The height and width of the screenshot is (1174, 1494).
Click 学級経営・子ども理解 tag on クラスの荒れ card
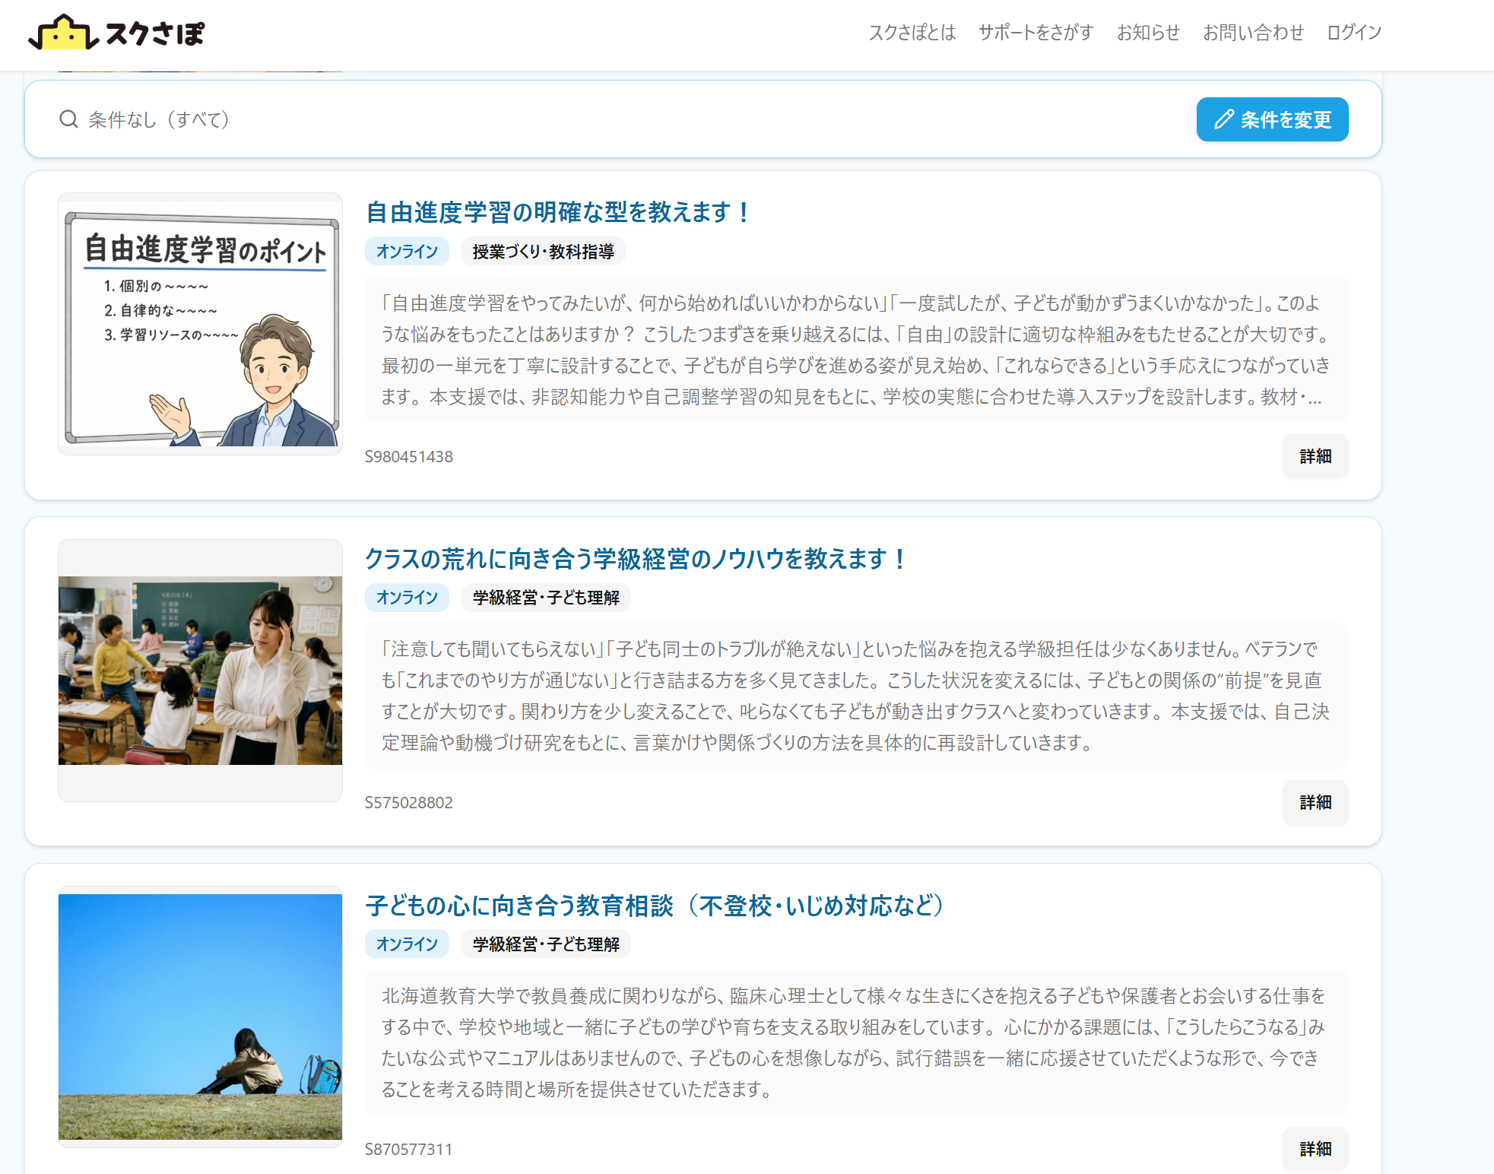(x=546, y=598)
